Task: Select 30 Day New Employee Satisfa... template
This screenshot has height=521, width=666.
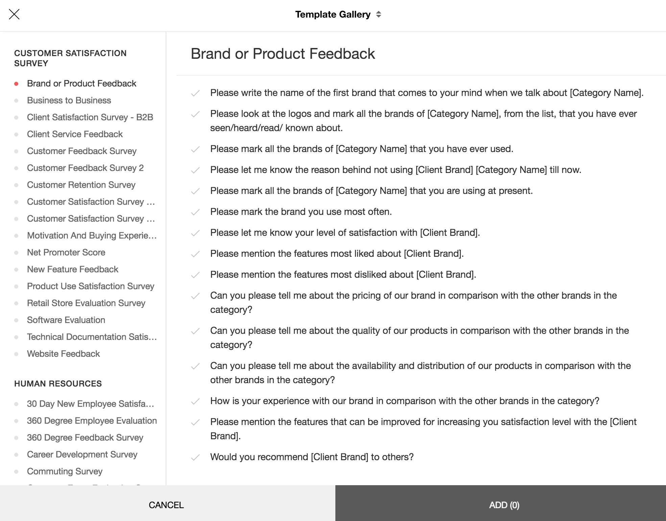Action: coord(91,403)
